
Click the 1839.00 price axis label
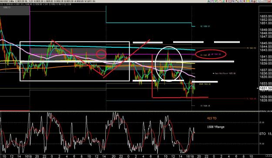tap(265, 63)
